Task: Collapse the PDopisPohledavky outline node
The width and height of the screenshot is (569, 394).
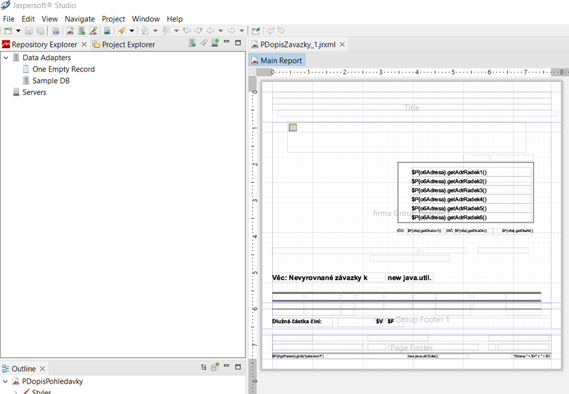Action: (6, 381)
